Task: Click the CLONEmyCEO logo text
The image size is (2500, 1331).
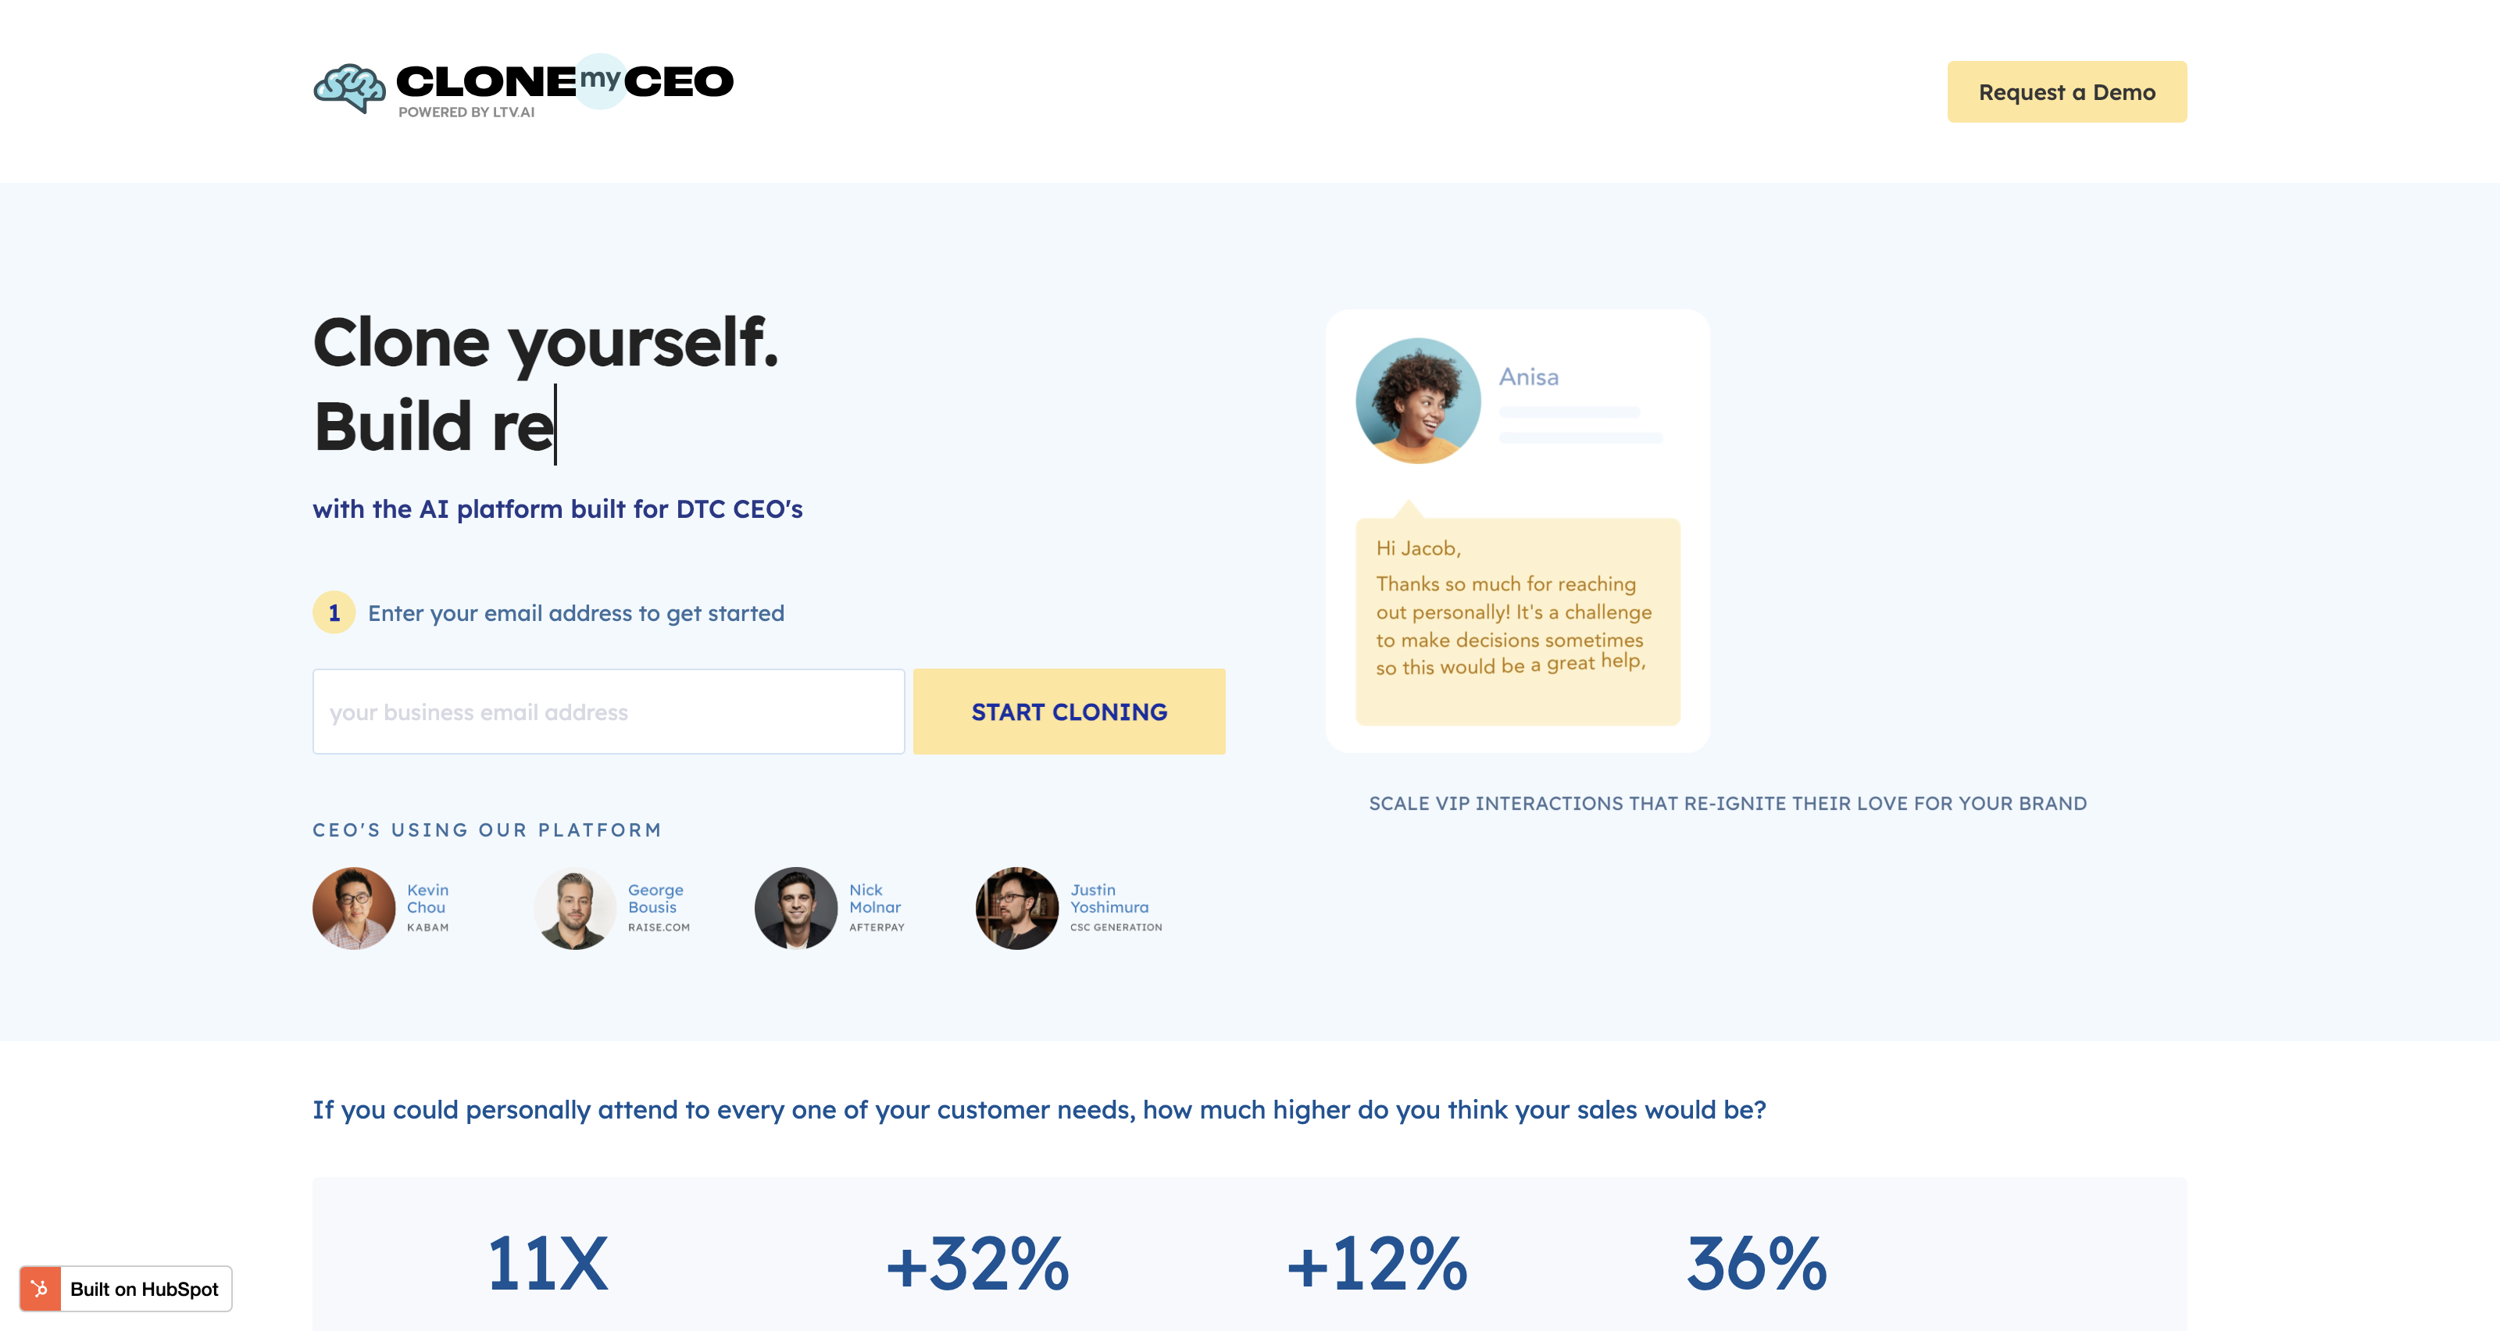Action: coord(565,81)
